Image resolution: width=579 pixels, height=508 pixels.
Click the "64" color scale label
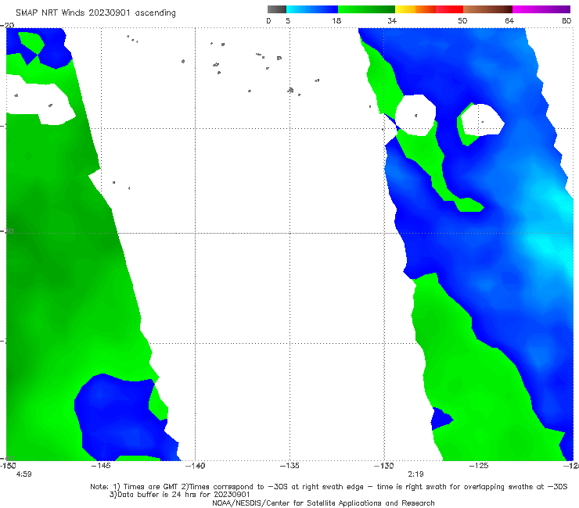[x=509, y=20]
